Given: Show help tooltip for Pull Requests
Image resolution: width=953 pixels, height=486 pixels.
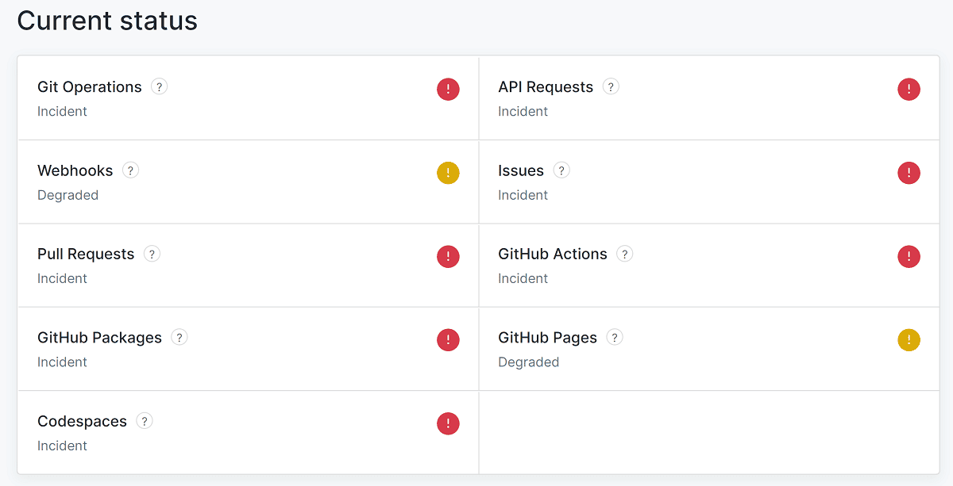Looking at the screenshot, I should coord(152,254).
